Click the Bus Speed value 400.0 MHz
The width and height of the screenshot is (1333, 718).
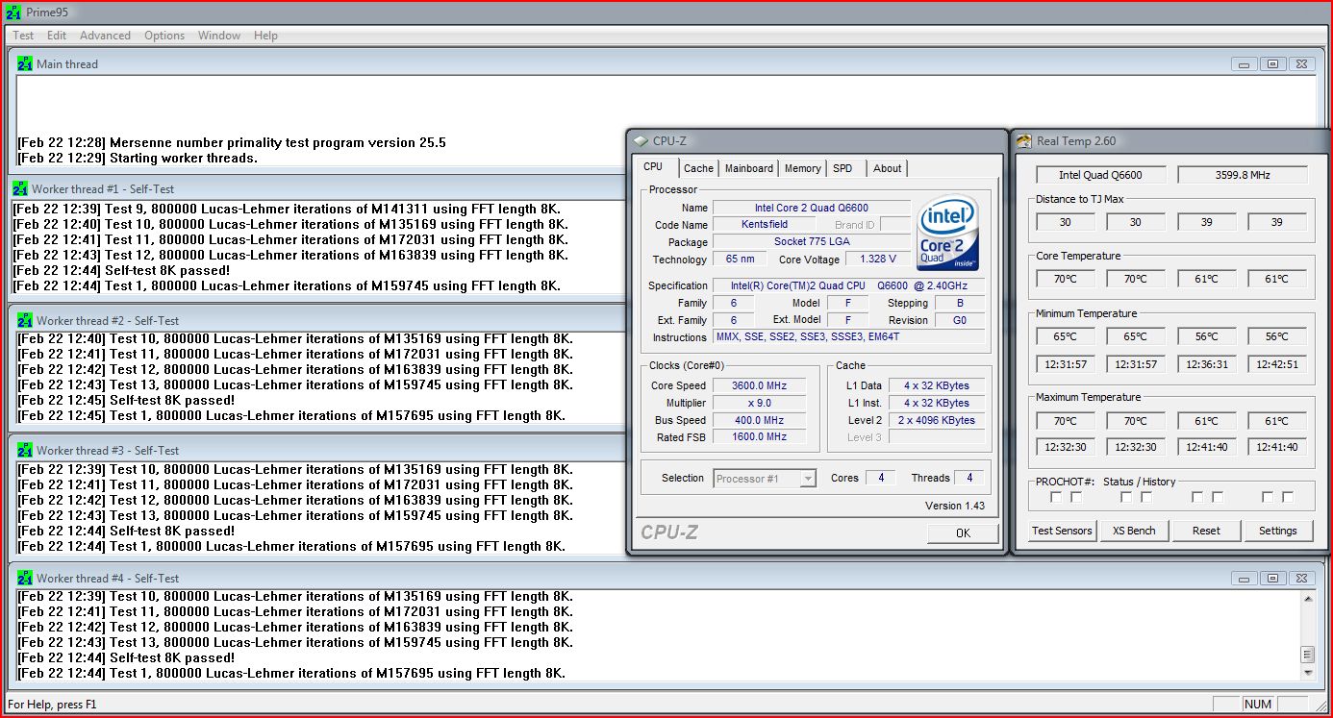(759, 420)
